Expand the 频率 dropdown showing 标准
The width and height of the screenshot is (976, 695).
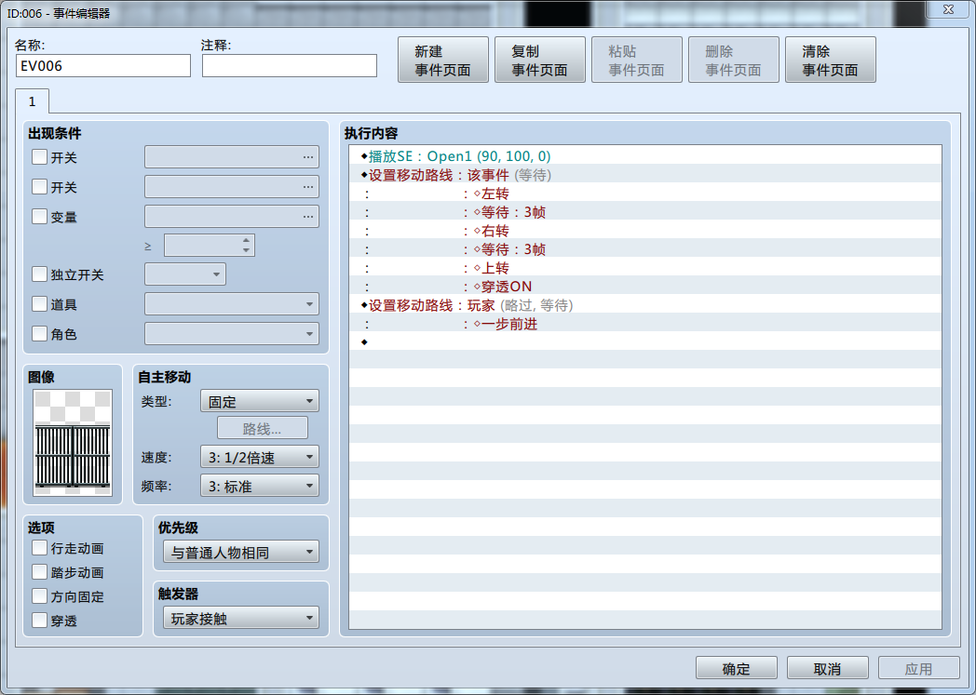tap(260, 486)
